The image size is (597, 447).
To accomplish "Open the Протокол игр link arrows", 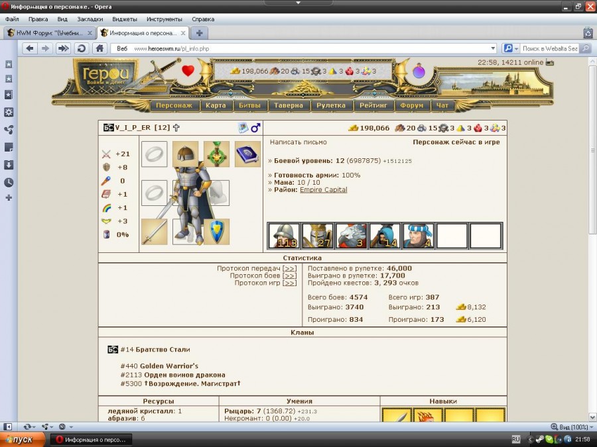I will 289,283.
